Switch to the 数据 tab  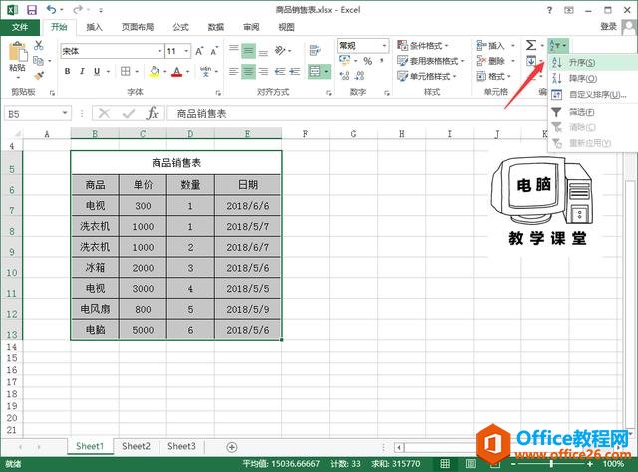click(216, 27)
